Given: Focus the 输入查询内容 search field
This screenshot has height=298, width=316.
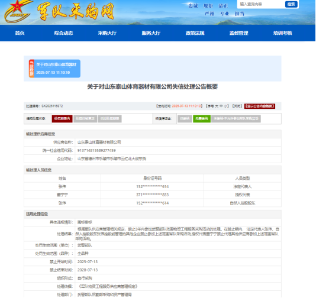Looking at the screenshot, I should [261, 4].
